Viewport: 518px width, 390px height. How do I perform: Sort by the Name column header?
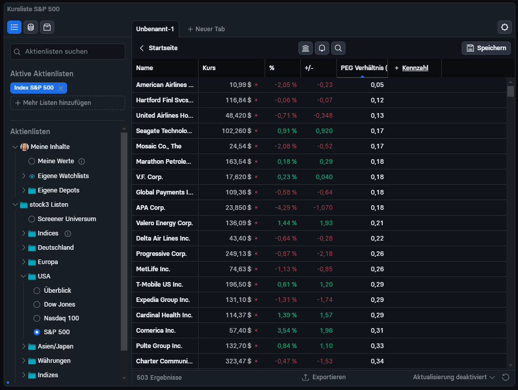point(165,68)
